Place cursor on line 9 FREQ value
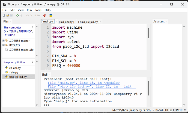Viewport: 188px width, 113px height. (74, 66)
